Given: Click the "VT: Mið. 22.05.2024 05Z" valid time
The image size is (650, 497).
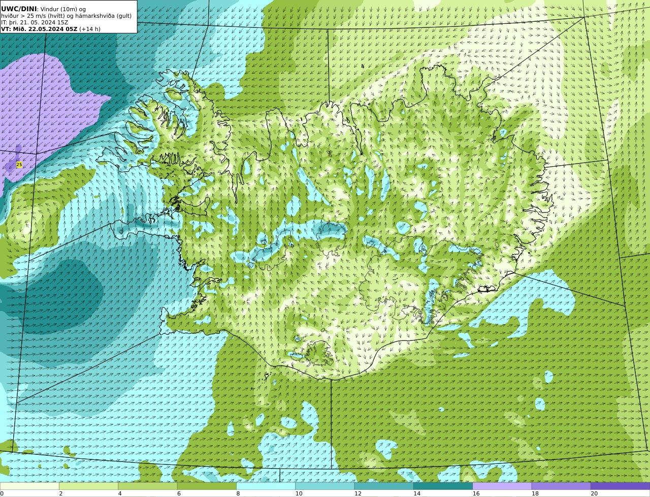Looking at the screenshot, I should tap(39, 29).
